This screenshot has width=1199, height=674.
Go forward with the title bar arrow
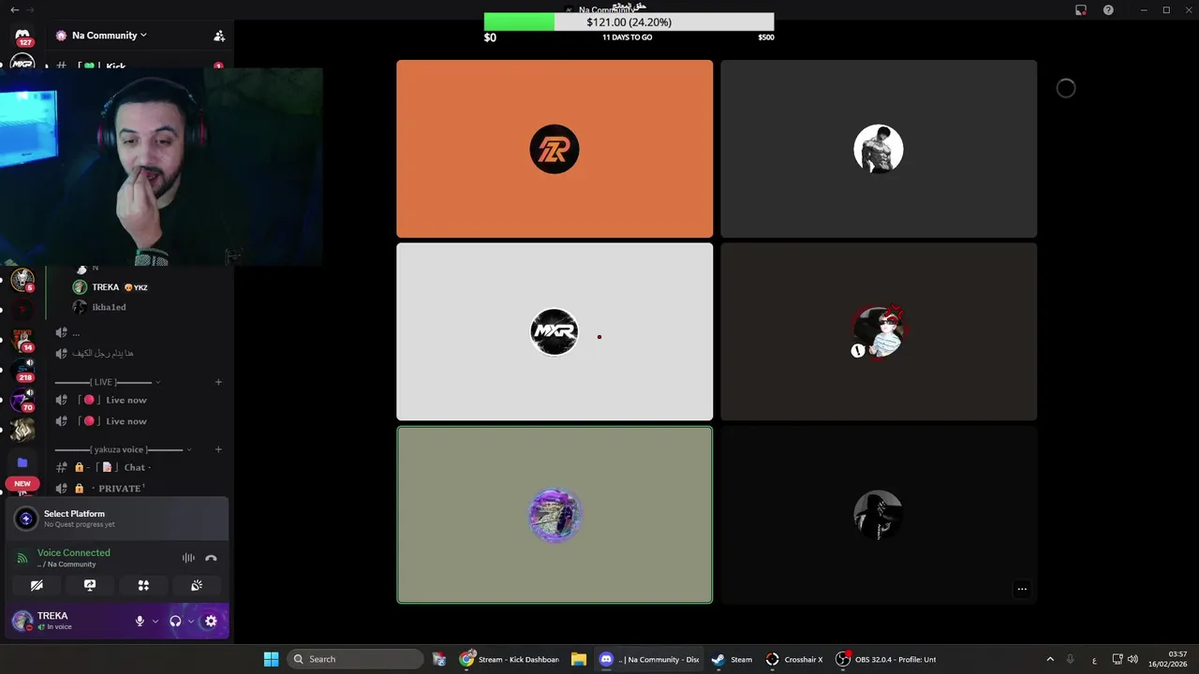29,9
